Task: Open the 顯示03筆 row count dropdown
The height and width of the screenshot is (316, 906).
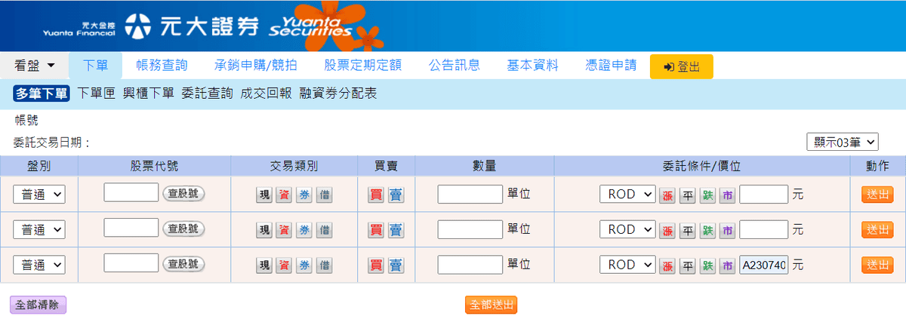Action: [x=843, y=142]
